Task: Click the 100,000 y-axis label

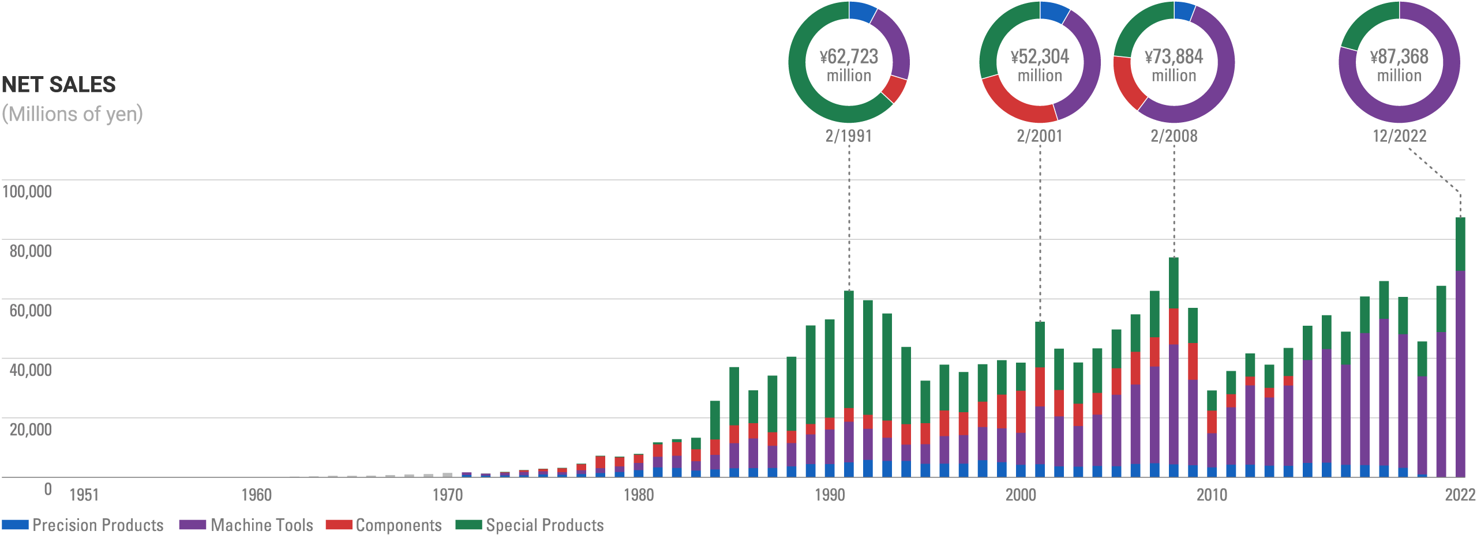Action: (27, 191)
